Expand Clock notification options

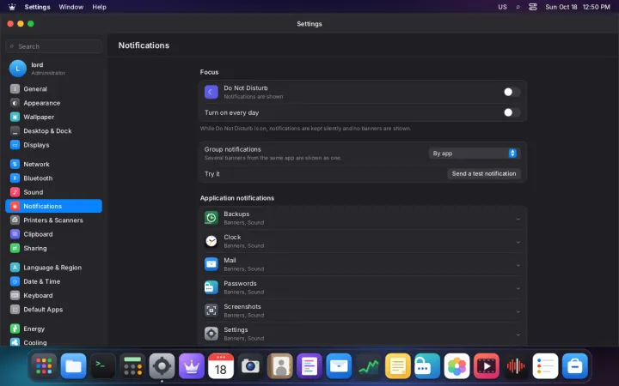(x=518, y=242)
